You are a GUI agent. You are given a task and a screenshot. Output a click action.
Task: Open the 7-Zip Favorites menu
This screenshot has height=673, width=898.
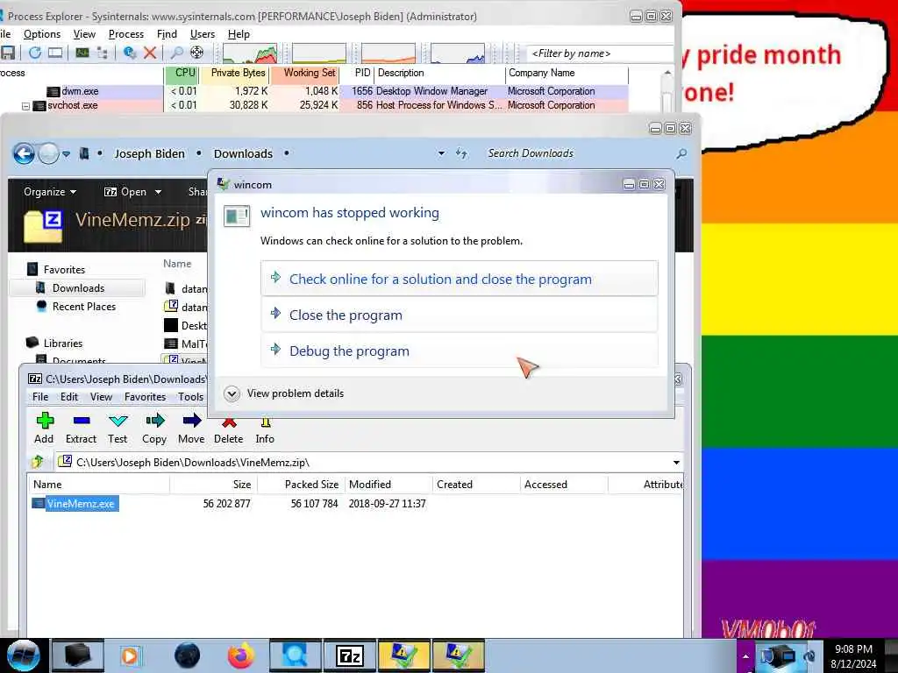(145, 397)
